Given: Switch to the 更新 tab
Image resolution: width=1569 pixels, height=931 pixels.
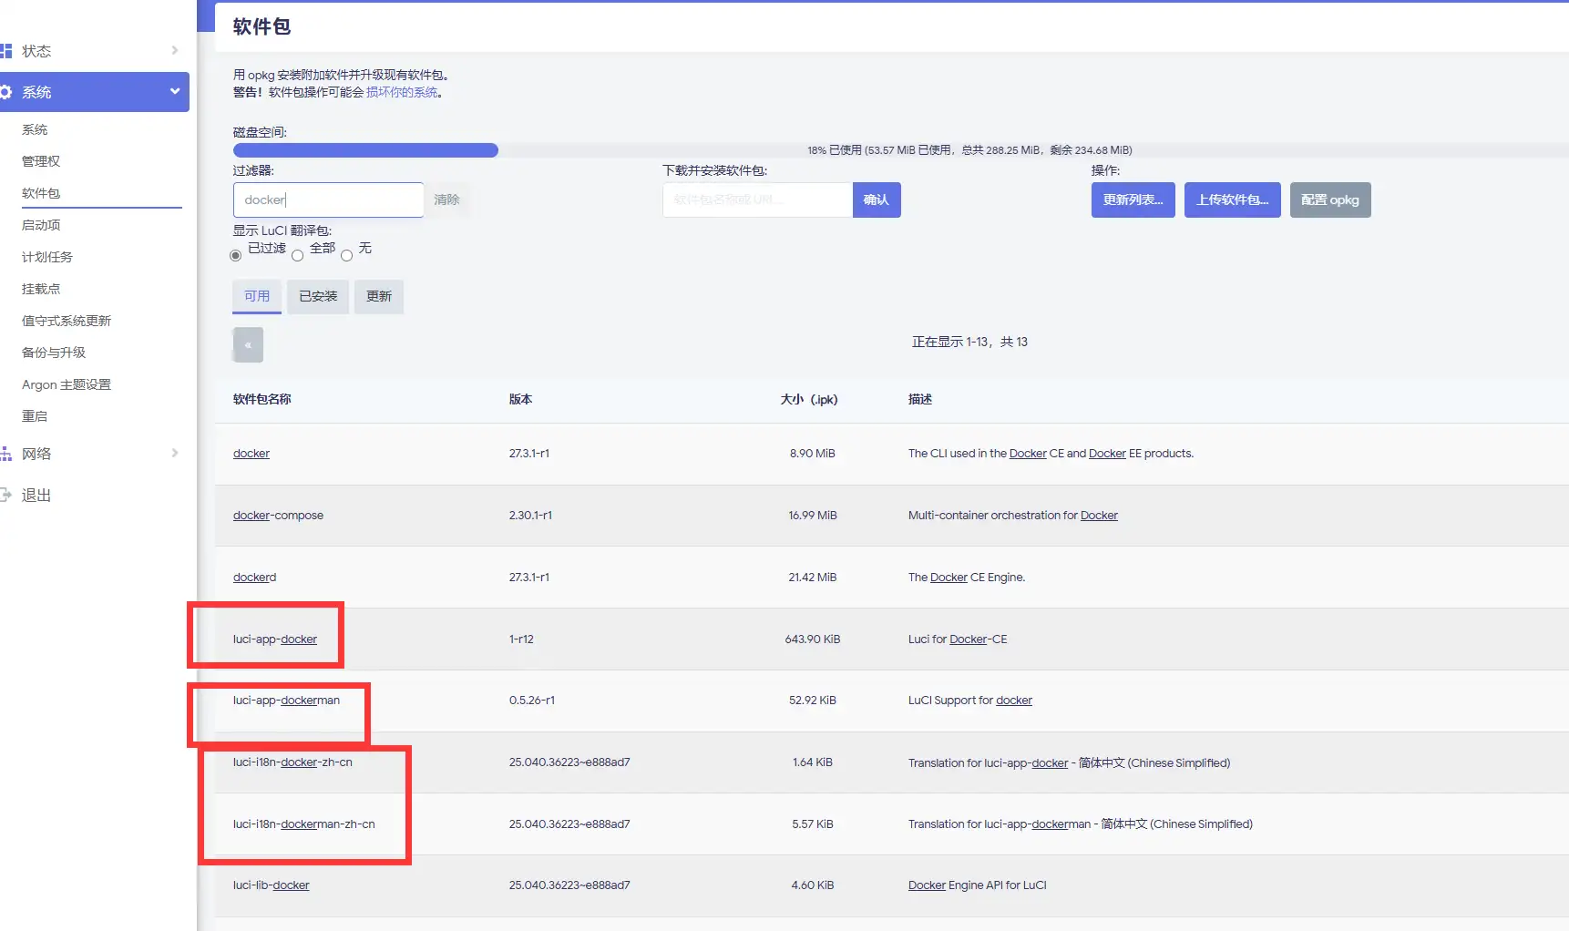Looking at the screenshot, I should 378,296.
